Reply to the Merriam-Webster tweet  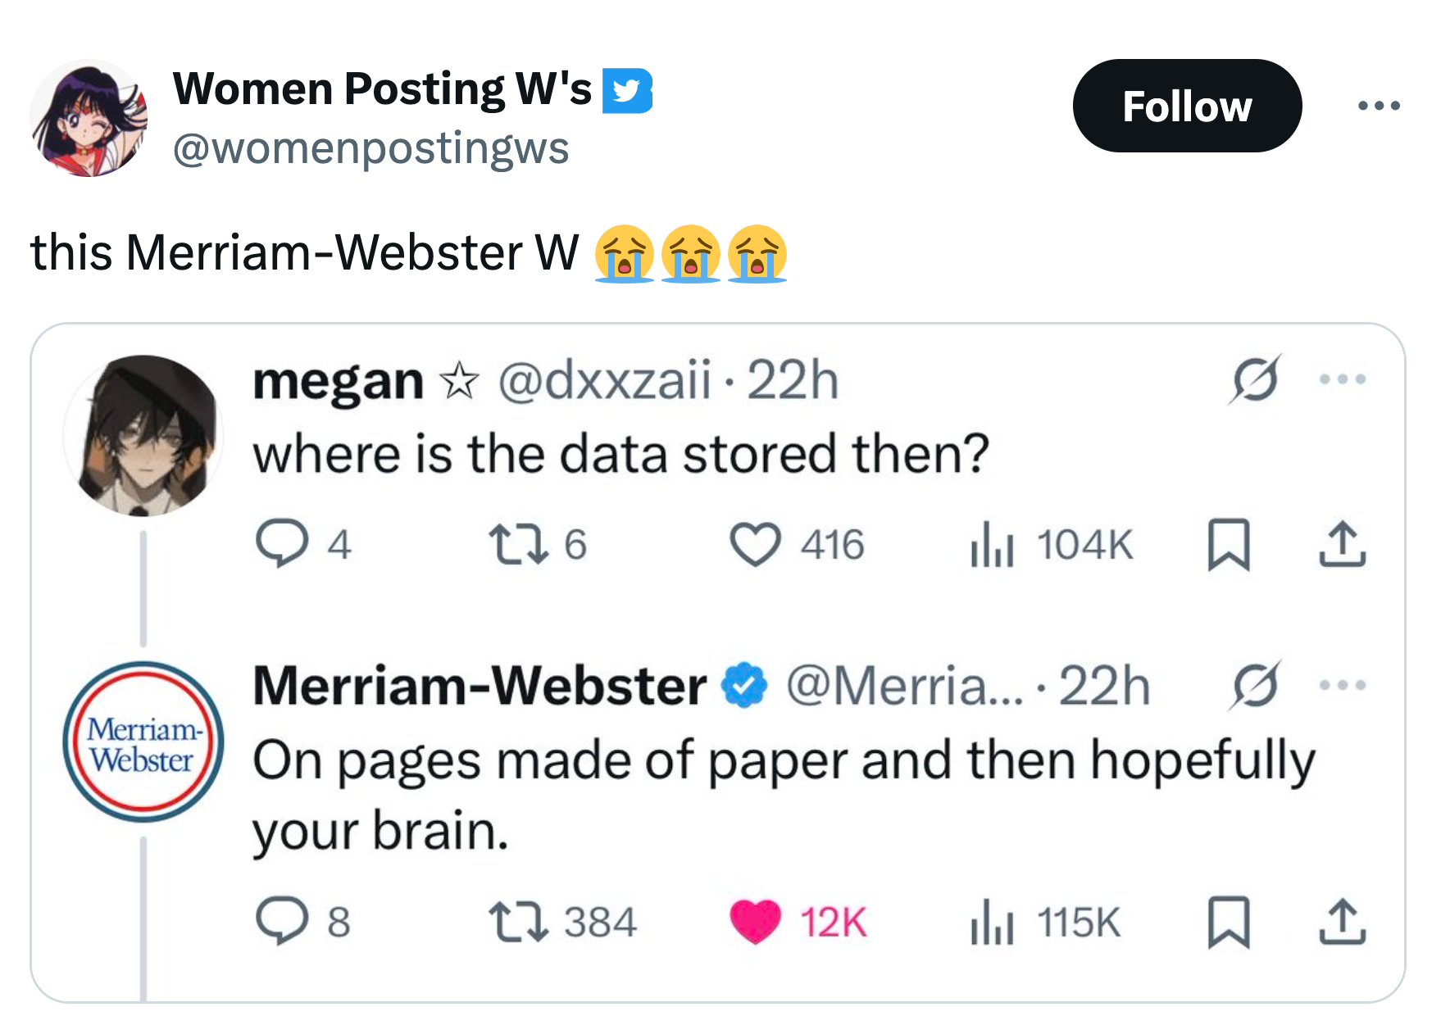click(x=282, y=922)
